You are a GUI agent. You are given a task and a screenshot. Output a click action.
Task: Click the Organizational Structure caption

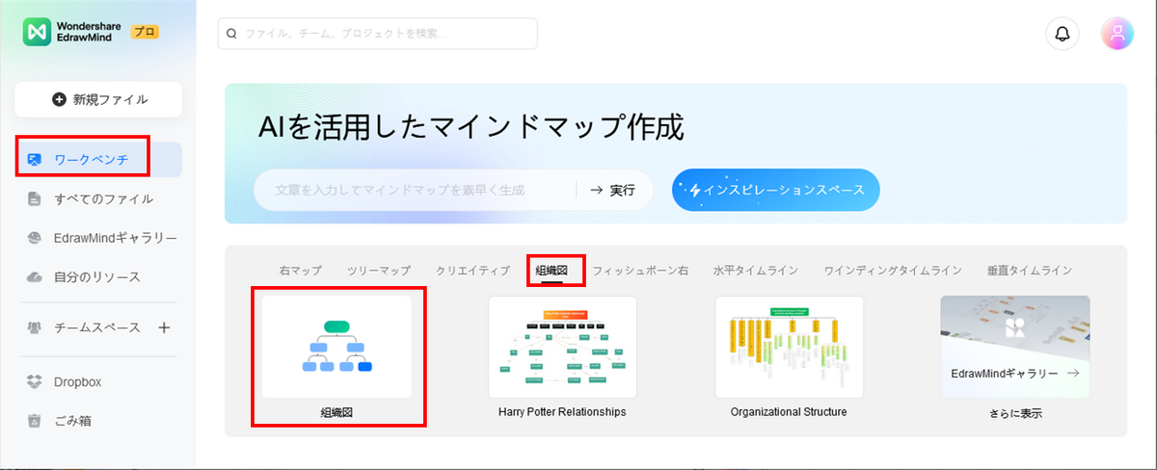coord(789,412)
